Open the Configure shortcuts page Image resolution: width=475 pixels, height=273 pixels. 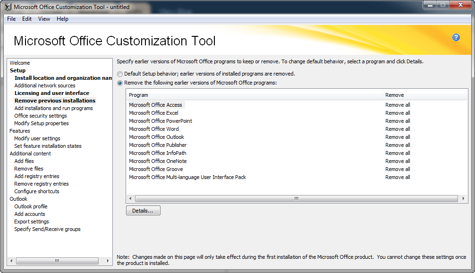click(37, 191)
